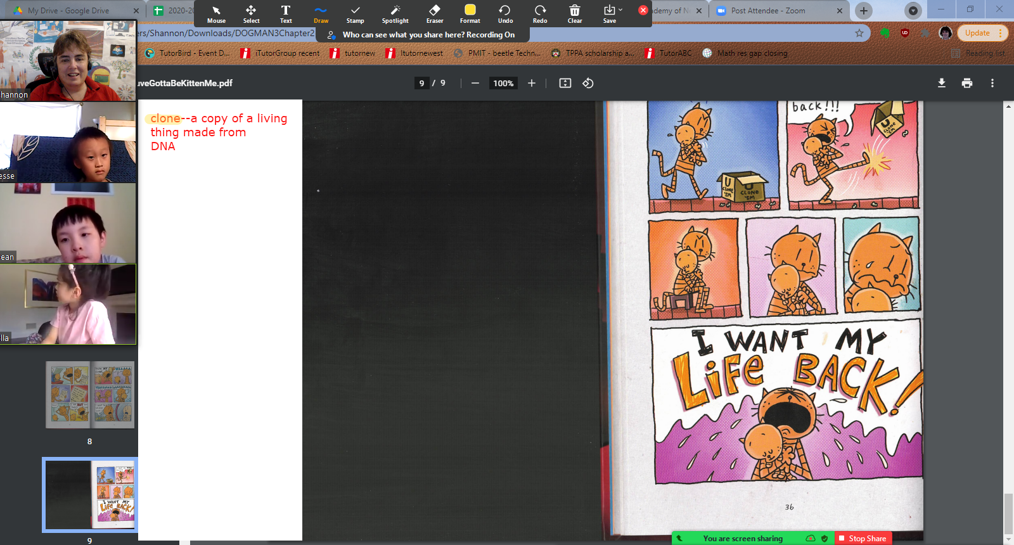Click the fit to page icon
Viewport: 1014px width, 545px height.
565,83
